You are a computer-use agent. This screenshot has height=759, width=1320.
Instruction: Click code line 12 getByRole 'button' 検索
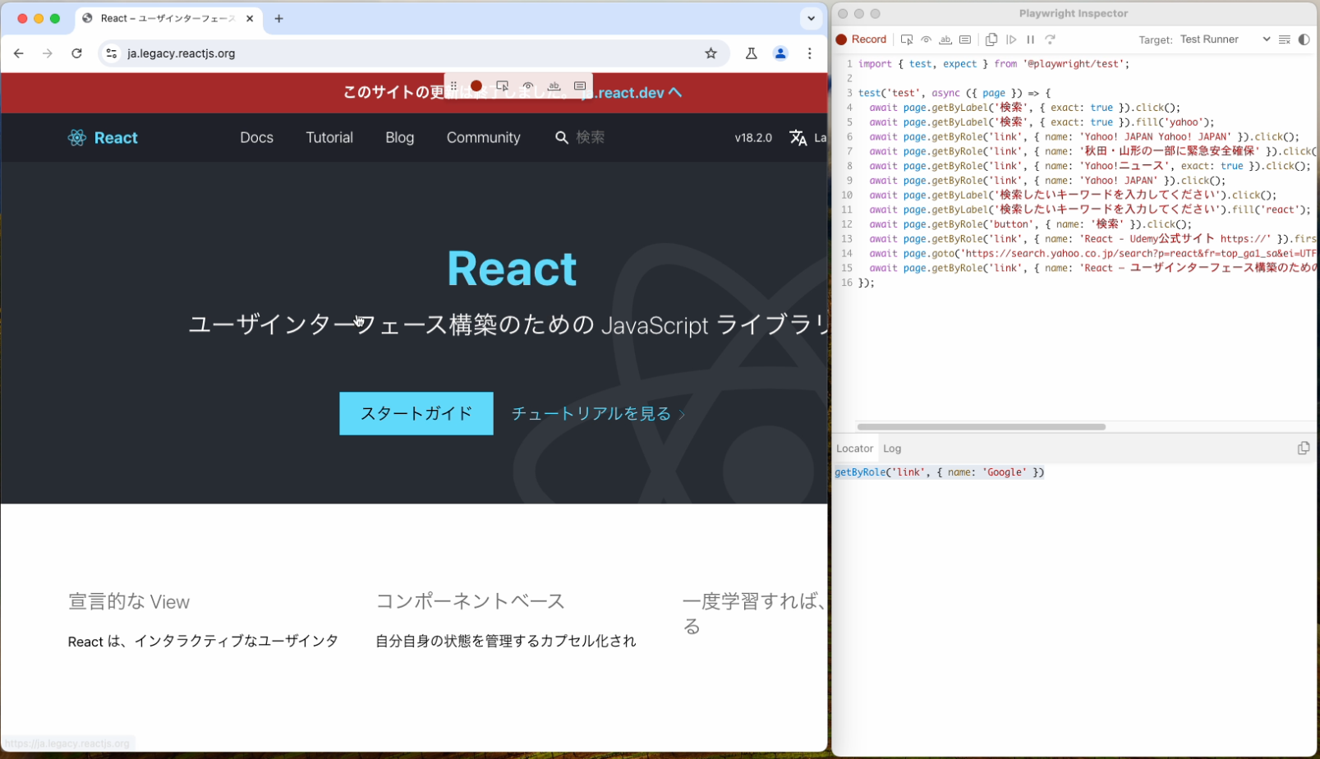click(1031, 224)
